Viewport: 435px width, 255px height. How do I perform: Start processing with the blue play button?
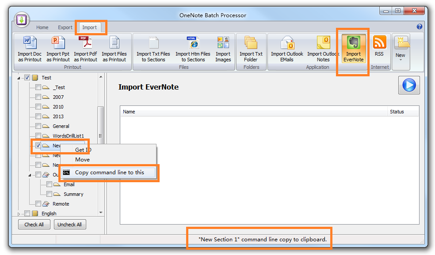click(x=409, y=85)
